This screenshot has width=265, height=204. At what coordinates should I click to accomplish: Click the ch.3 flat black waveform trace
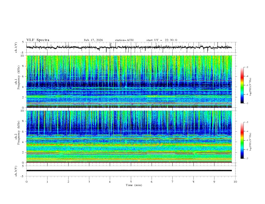[x=129, y=171]
